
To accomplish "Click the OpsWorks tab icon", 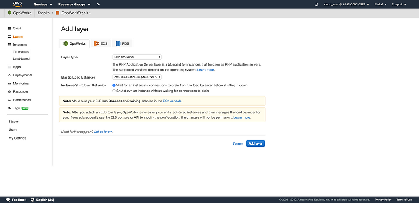I will [x=65, y=43].
